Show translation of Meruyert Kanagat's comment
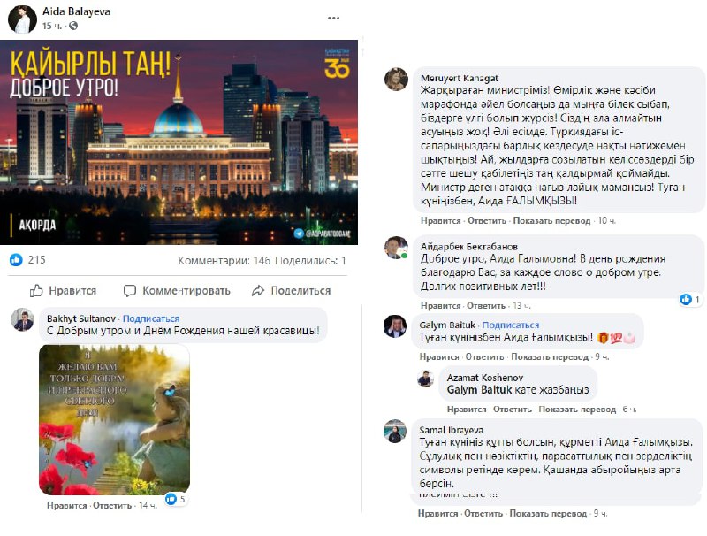This screenshot has width=707, height=536. [x=551, y=220]
